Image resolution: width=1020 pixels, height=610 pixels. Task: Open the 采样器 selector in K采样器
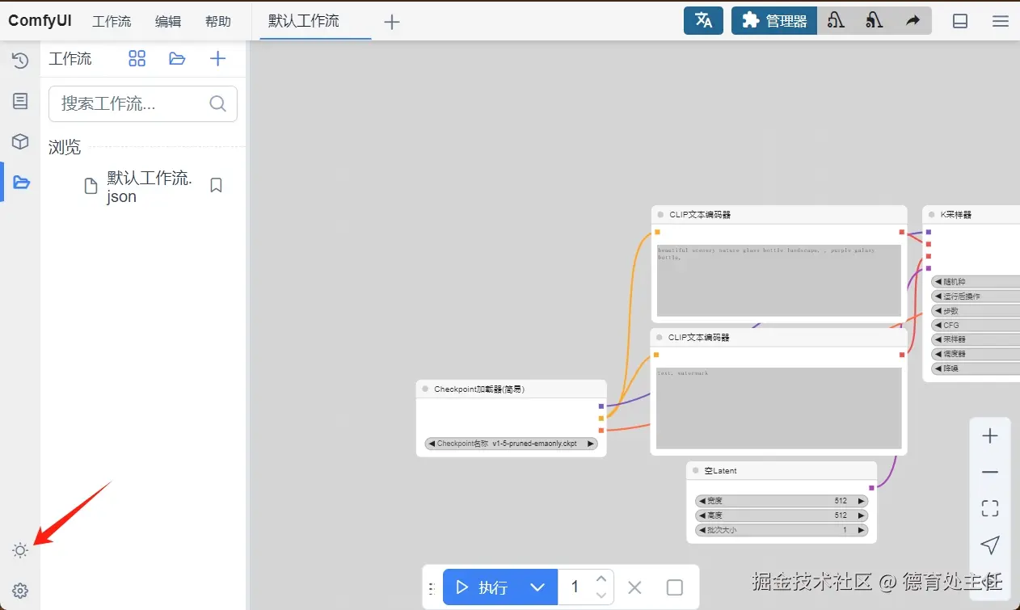(x=976, y=339)
